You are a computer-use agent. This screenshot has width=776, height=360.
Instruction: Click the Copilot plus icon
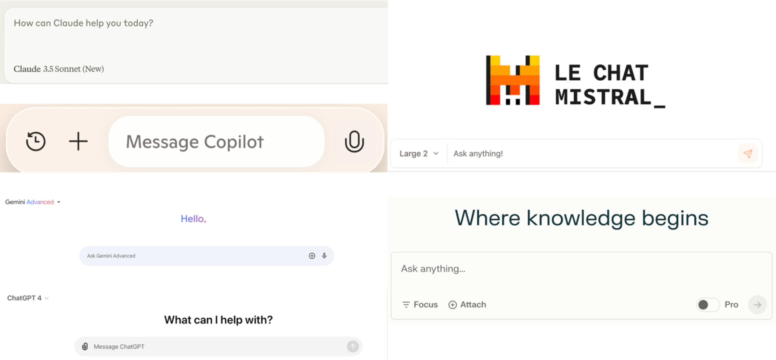[x=78, y=141]
